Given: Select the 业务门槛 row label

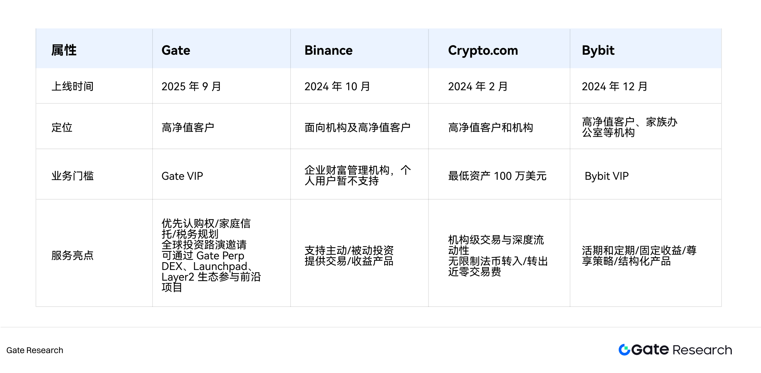Looking at the screenshot, I should click(x=73, y=176).
